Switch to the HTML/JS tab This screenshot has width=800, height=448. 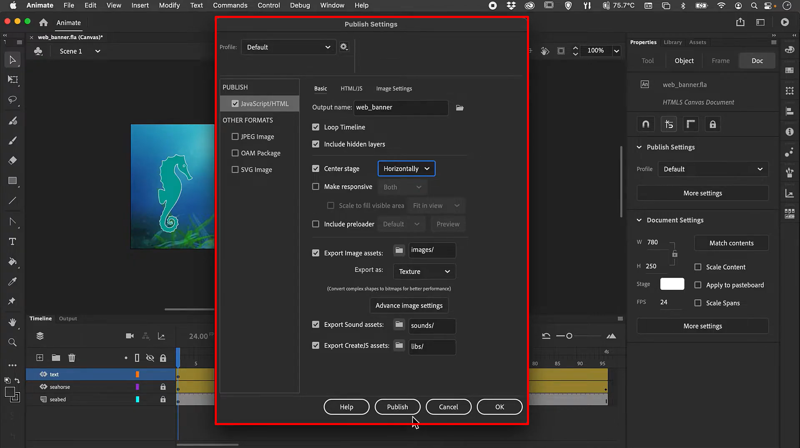pyautogui.click(x=351, y=88)
